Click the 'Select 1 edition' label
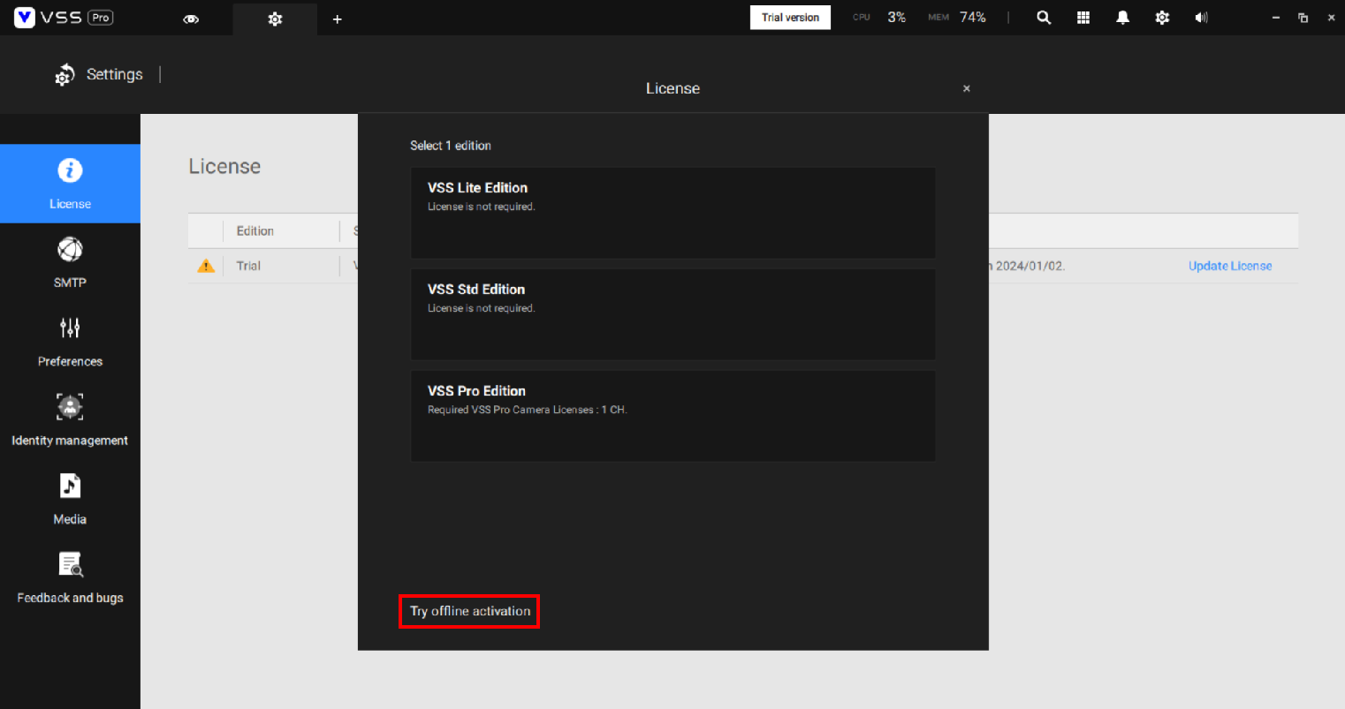 [451, 146]
